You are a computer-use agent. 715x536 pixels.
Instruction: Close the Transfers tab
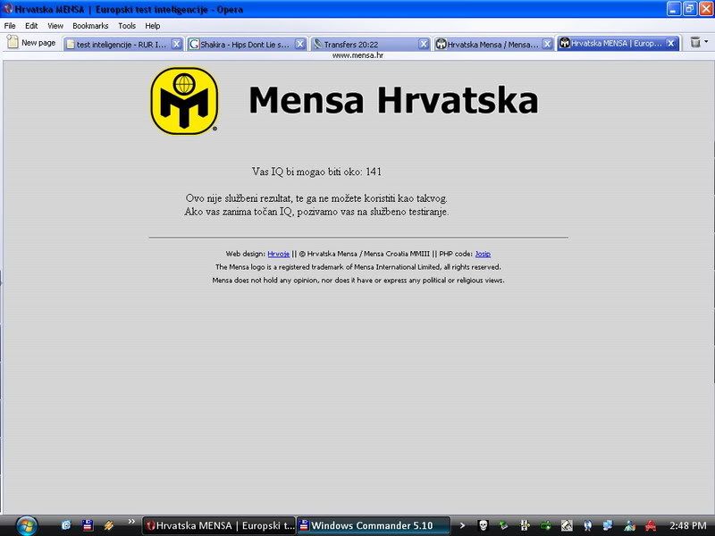tap(424, 44)
